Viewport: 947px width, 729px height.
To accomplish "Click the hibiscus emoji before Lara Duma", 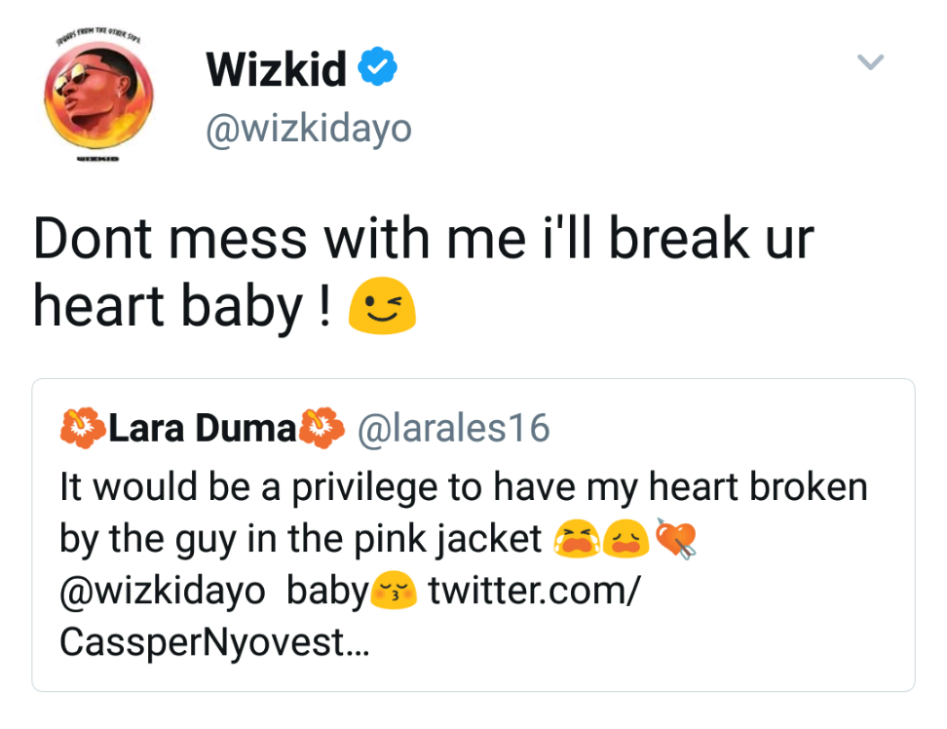I will coord(82,428).
